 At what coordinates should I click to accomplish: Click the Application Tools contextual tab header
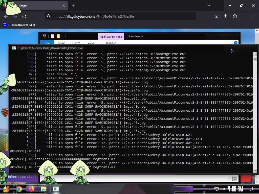pyautogui.click(x=111, y=37)
